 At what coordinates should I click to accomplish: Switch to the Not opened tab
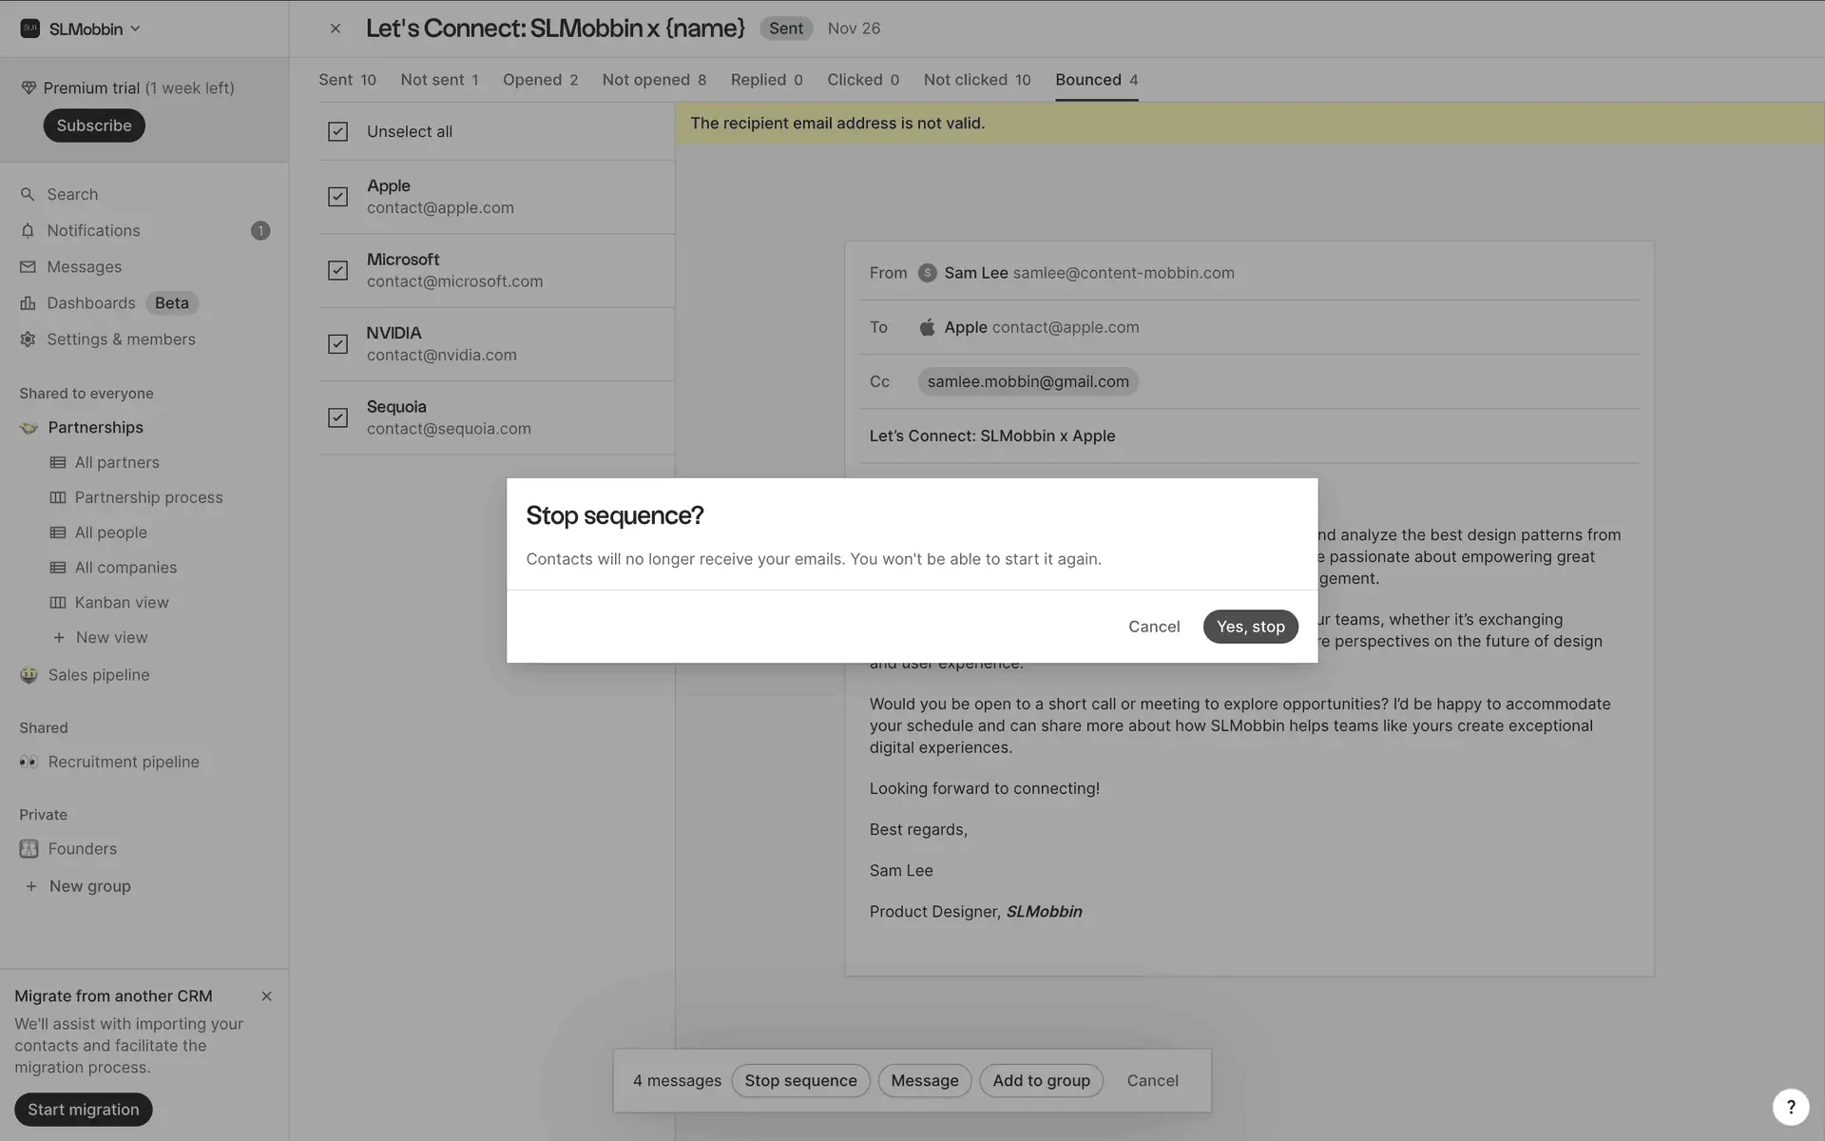click(654, 80)
